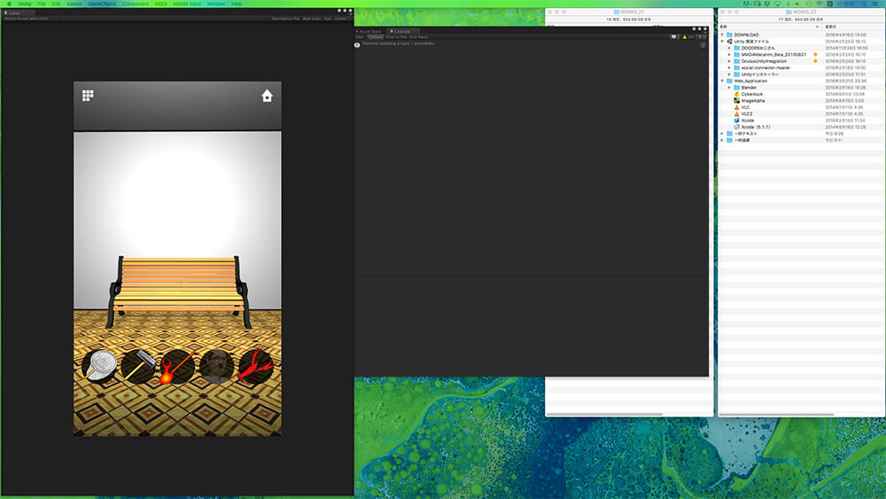Screen dimensions: 886x499
Task: Click the Clear button in Console
Action: point(361,36)
